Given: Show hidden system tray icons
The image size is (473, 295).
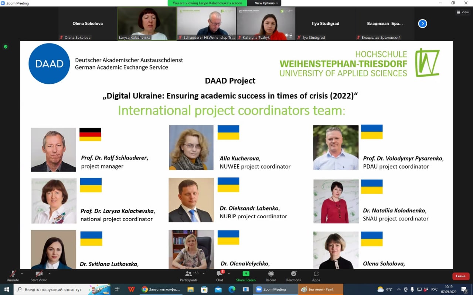Looking at the screenshot, I should [399, 289].
